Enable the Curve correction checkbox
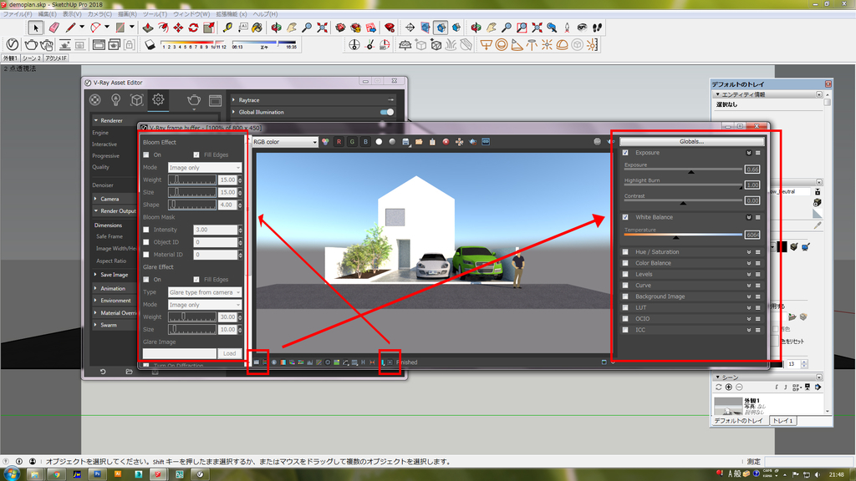Screen dimensions: 856x481 (x=625, y=286)
